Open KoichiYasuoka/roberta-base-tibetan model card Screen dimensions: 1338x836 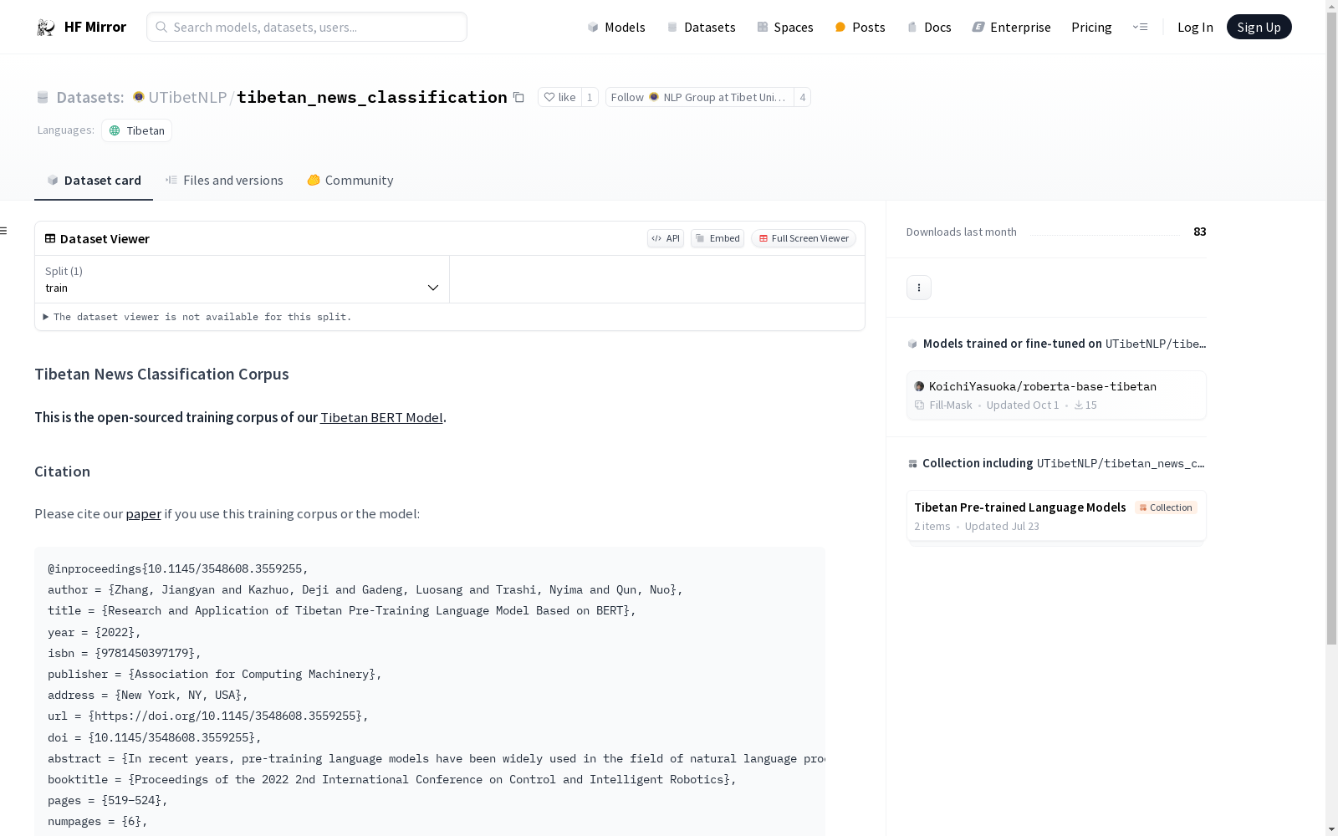coord(1056,395)
